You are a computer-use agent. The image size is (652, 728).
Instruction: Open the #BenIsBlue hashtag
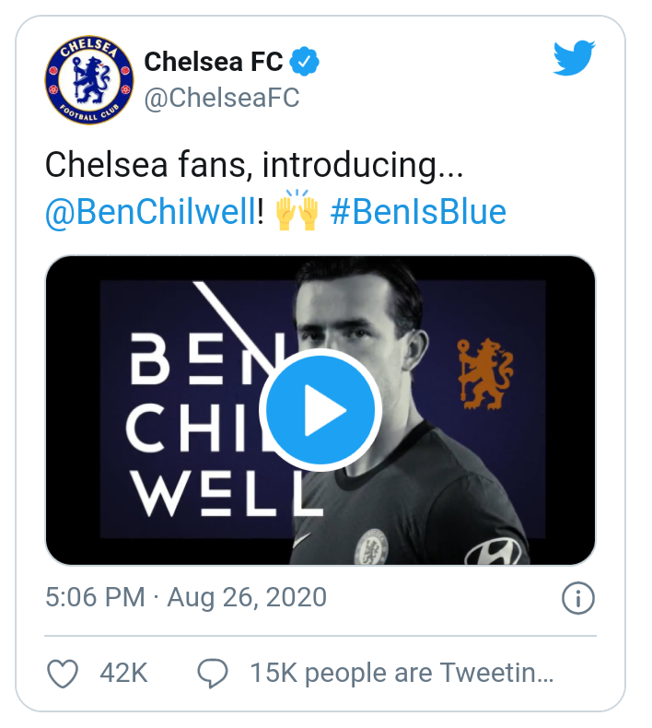point(417,212)
